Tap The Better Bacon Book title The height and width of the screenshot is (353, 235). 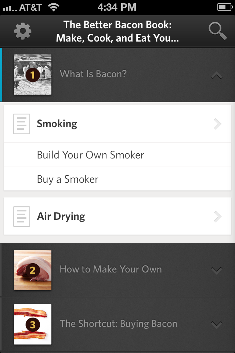(117, 31)
